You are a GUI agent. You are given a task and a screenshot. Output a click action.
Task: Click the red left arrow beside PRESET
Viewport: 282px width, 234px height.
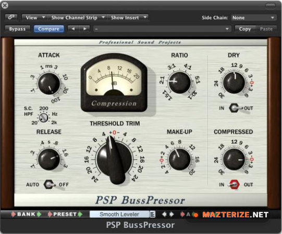click(x=50, y=214)
